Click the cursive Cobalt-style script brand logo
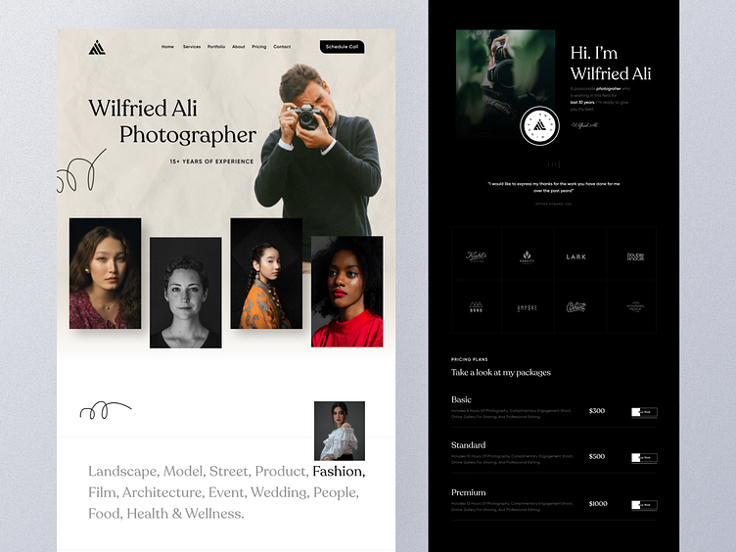This screenshot has height=552, width=736. [x=575, y=307]
